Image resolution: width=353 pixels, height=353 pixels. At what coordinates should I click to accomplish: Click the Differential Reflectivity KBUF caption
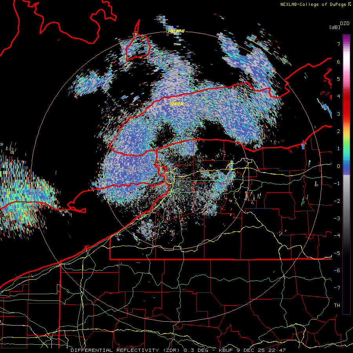pyautogui.click(x=178, y=350)
